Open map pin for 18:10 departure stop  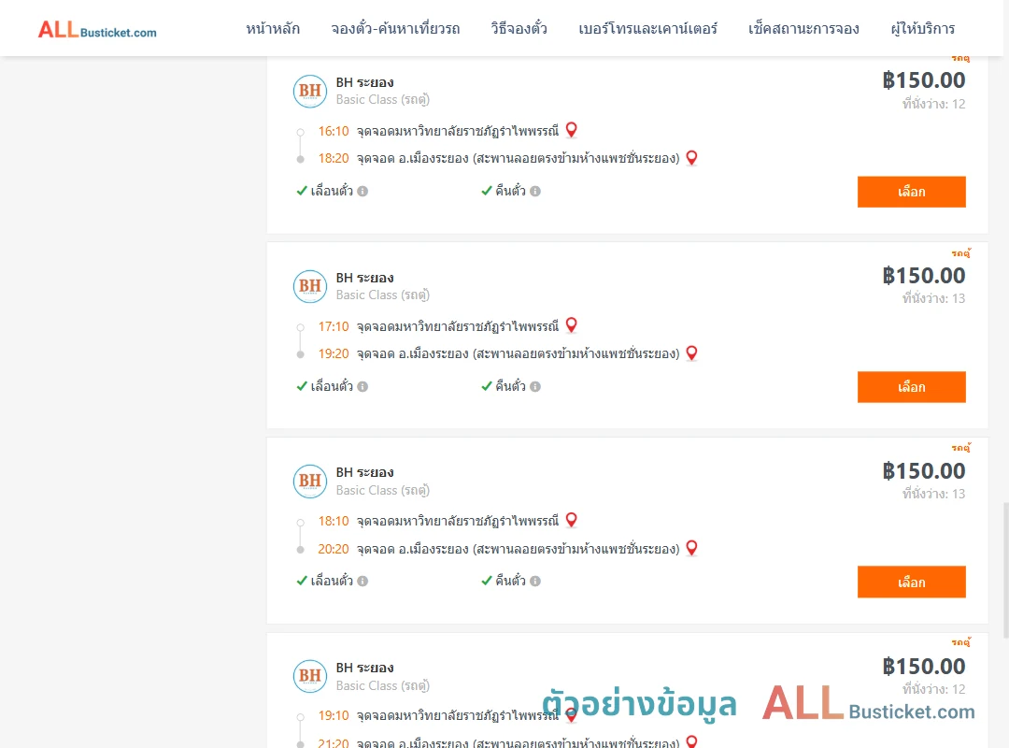[x=571, y=519]
